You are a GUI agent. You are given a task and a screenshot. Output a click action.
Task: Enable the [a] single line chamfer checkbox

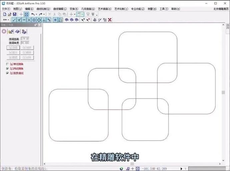(x=7, y=64)
